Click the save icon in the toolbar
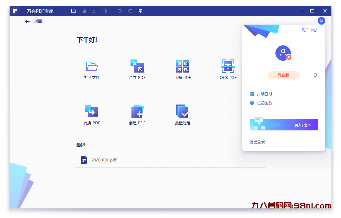 click(x=83, y=11)
